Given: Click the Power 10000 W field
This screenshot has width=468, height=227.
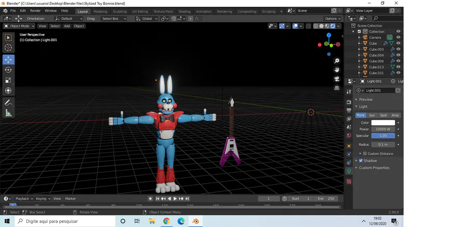Looking at the screenshot, I should [383, 129].
